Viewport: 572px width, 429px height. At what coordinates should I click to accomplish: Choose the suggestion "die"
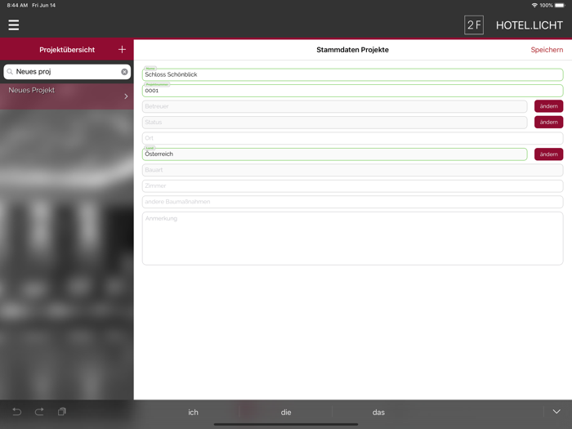coord(286,412)
